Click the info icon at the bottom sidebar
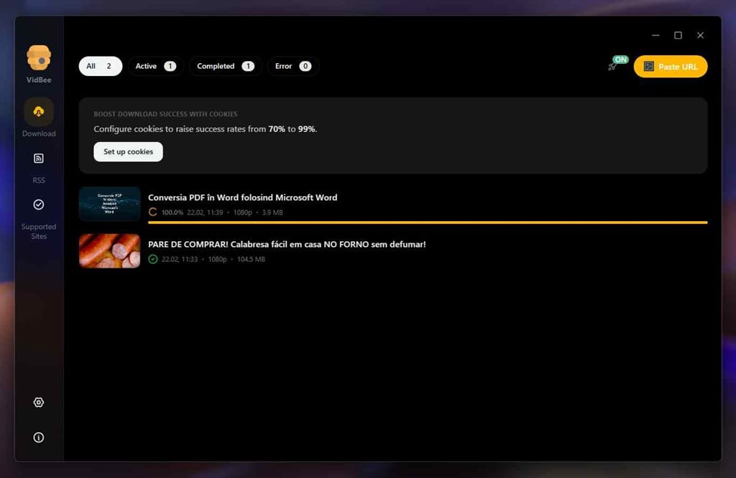Viewport: 736px width, 478px height. (x=38, y=437)
